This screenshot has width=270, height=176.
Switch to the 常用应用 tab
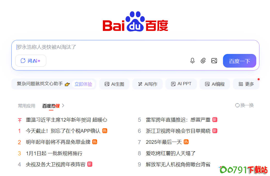point(26,106)
